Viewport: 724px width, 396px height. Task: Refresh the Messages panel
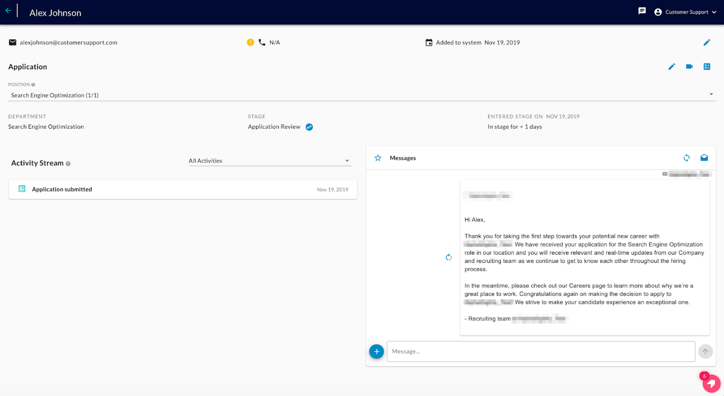tap(687, 158)
